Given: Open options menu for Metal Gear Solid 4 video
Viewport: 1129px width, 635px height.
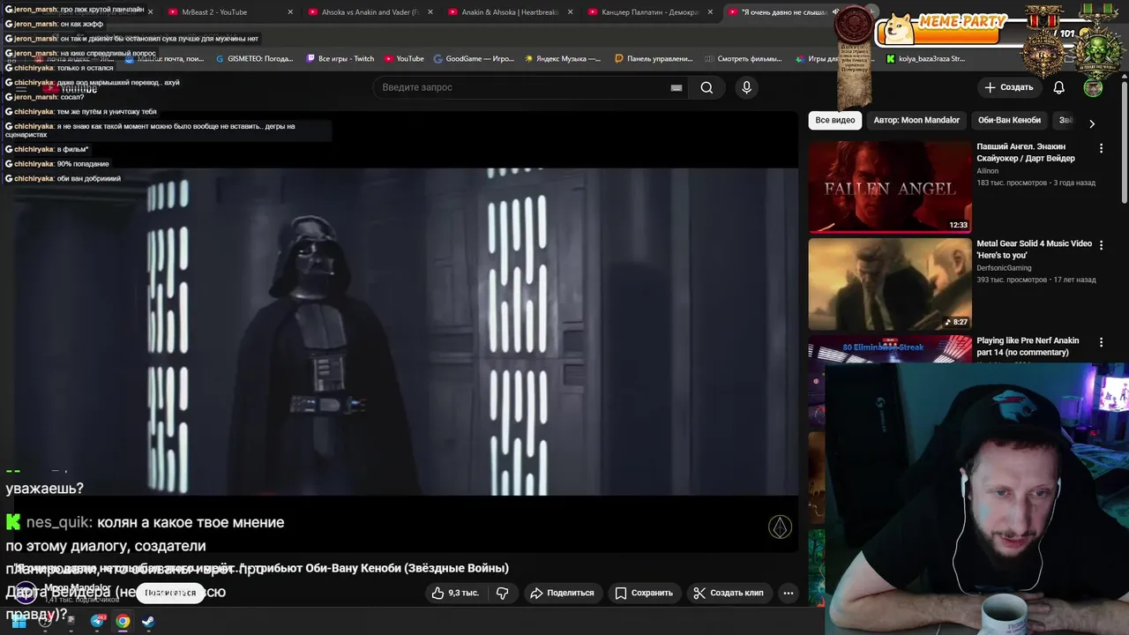Looking at the screenshot, I should [x=1101, y=245].
